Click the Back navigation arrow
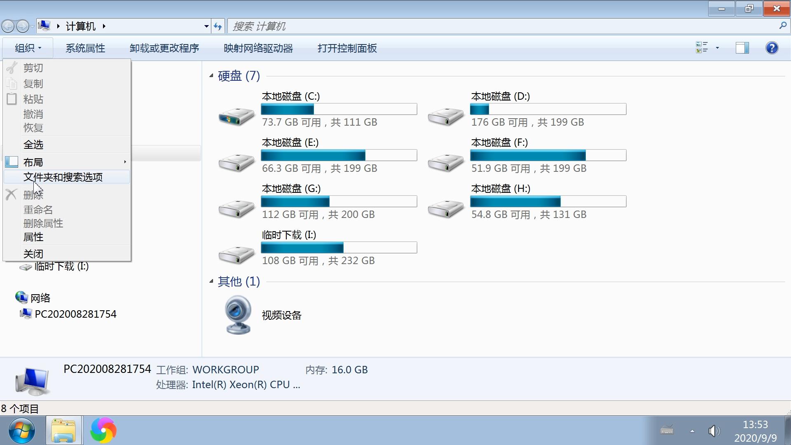The image size is (791, 445). coord(8,26)
